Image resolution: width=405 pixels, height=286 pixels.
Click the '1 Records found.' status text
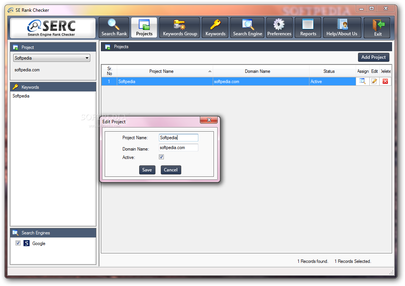(312, 261)
